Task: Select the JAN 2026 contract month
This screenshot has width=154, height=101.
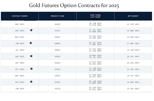Action: click(20, 89)
